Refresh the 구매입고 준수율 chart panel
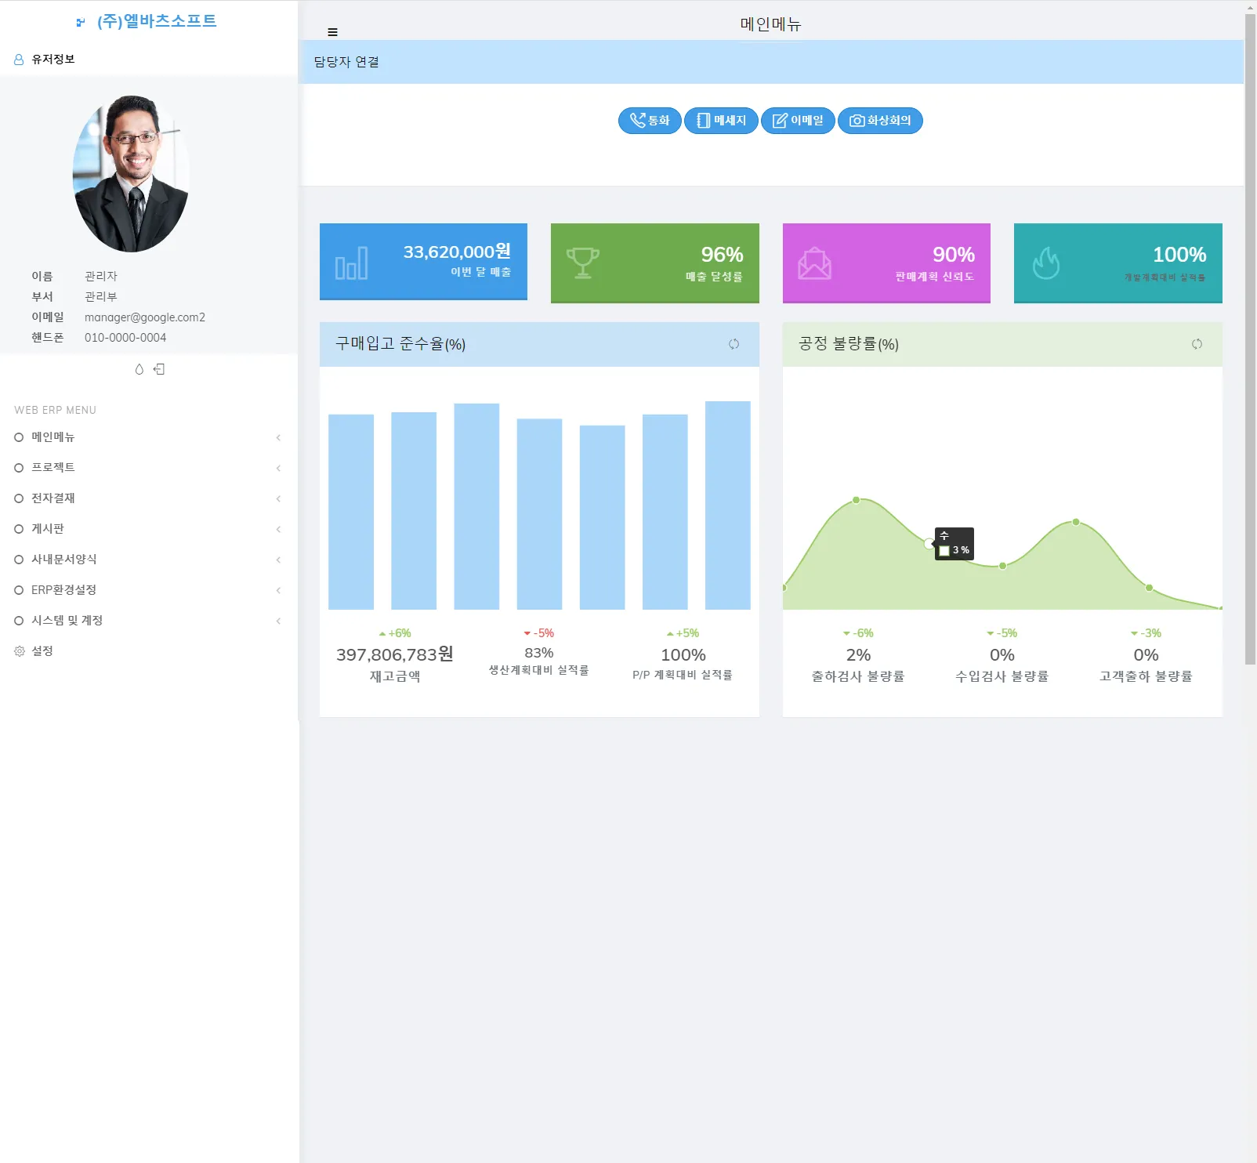Image resolution: width=1257 pixels, height=1163 pixels. (734, 344)
